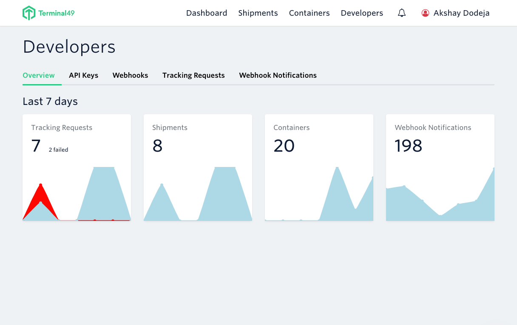Open the notification bell icon
The height and width of the screenshot is (325, 517).
(x=401, y=13)
